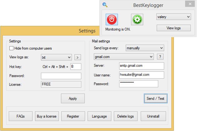This screenshot has height=131, width=197.
Task: Toggle monitoring with the red power button
Action: click(112, 20)
